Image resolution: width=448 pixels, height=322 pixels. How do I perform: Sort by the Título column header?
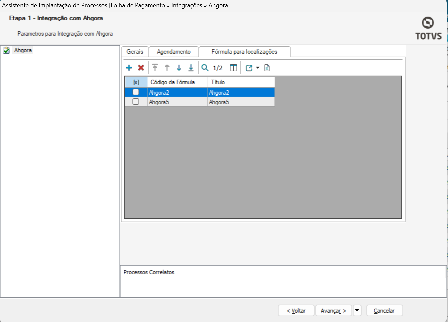[241, 82]
